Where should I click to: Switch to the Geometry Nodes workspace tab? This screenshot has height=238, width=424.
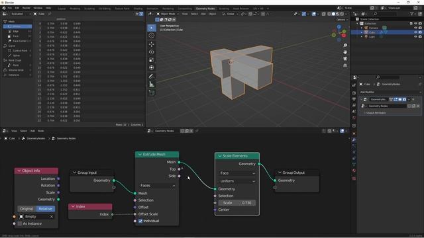(205, 9)
